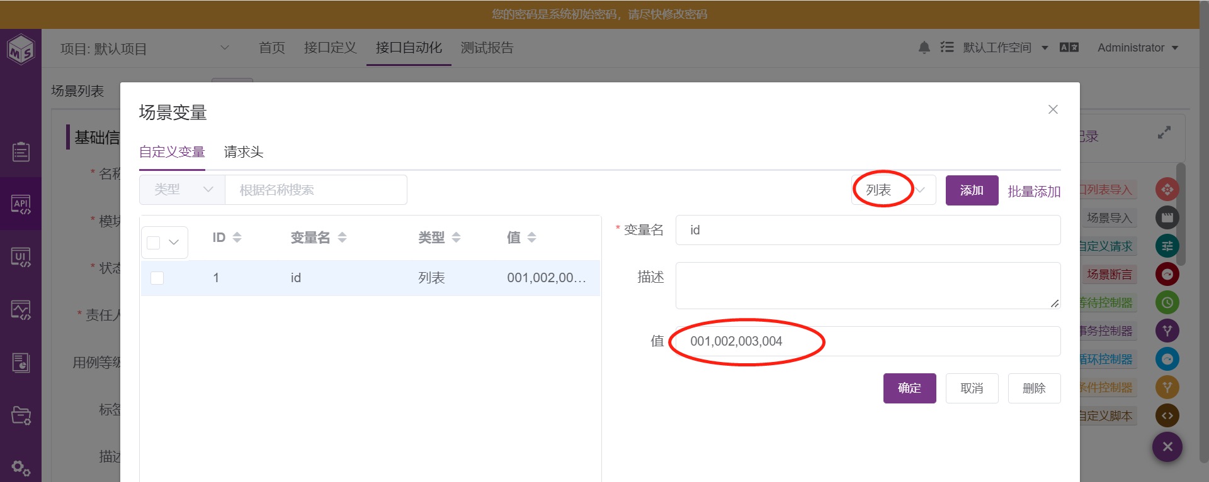
Task: Open the 类型 filter dropdown
Action: [182, 190]
